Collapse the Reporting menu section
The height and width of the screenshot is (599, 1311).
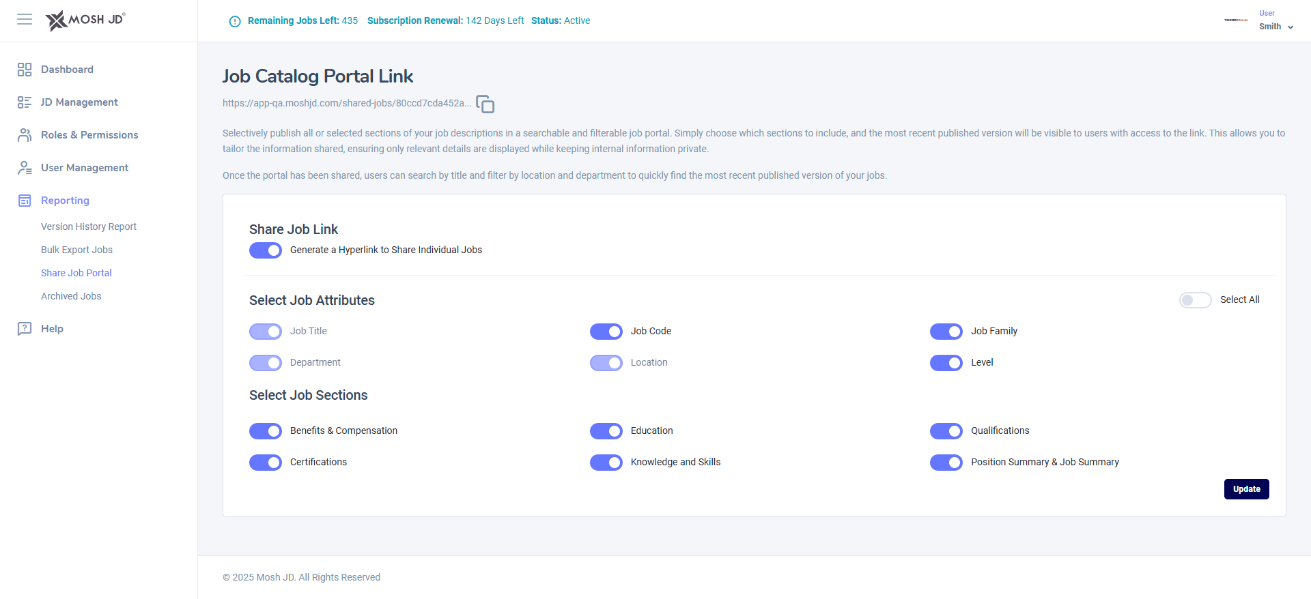[x=65, y=201]
